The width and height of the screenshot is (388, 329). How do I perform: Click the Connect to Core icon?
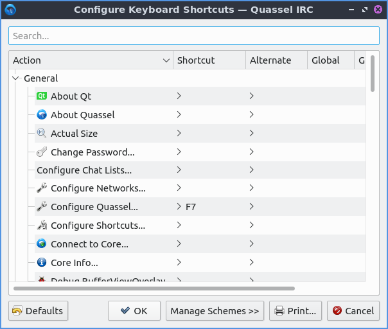coord(42,244)
